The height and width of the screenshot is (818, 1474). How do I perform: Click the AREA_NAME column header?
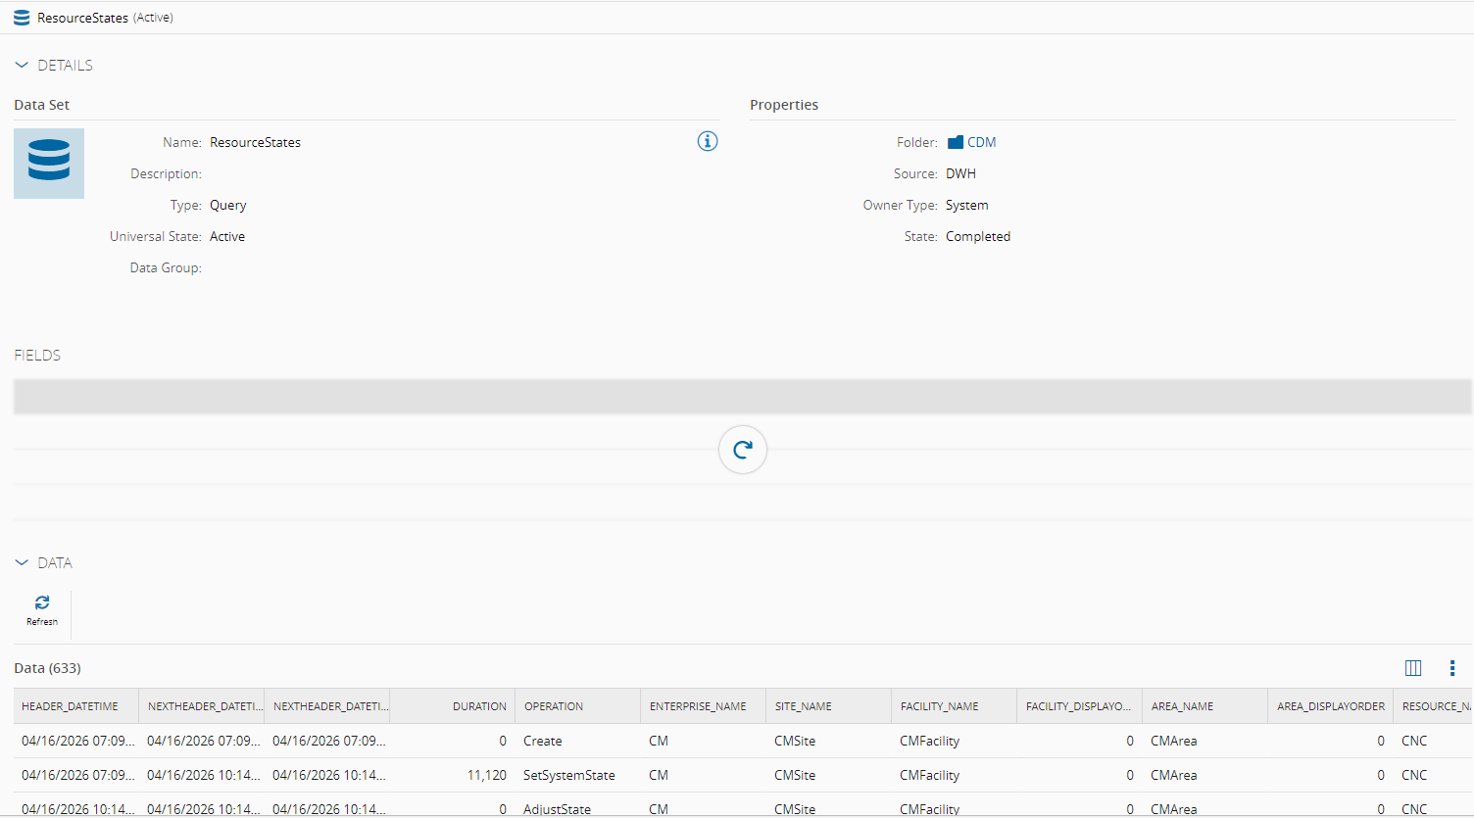(x=1182, y=706)
